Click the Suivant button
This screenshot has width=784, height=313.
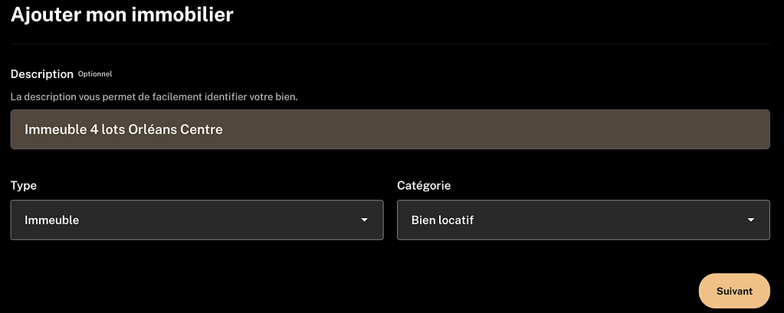tap(734, 292)
